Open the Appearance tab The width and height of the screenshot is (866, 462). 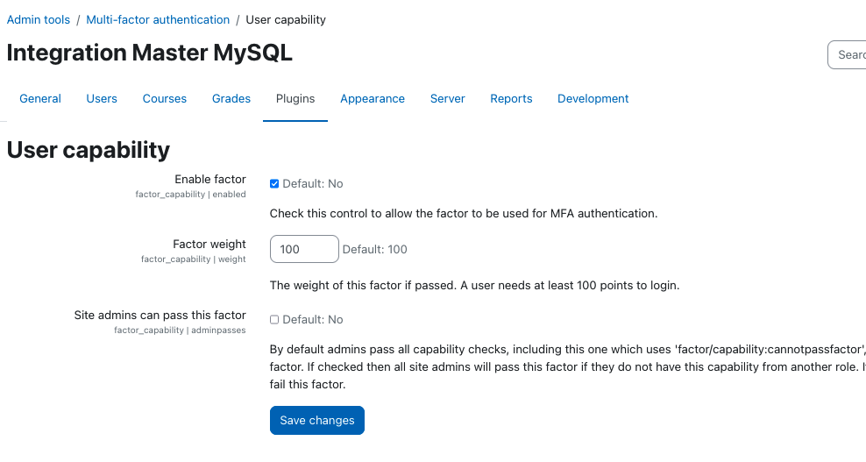373,99
